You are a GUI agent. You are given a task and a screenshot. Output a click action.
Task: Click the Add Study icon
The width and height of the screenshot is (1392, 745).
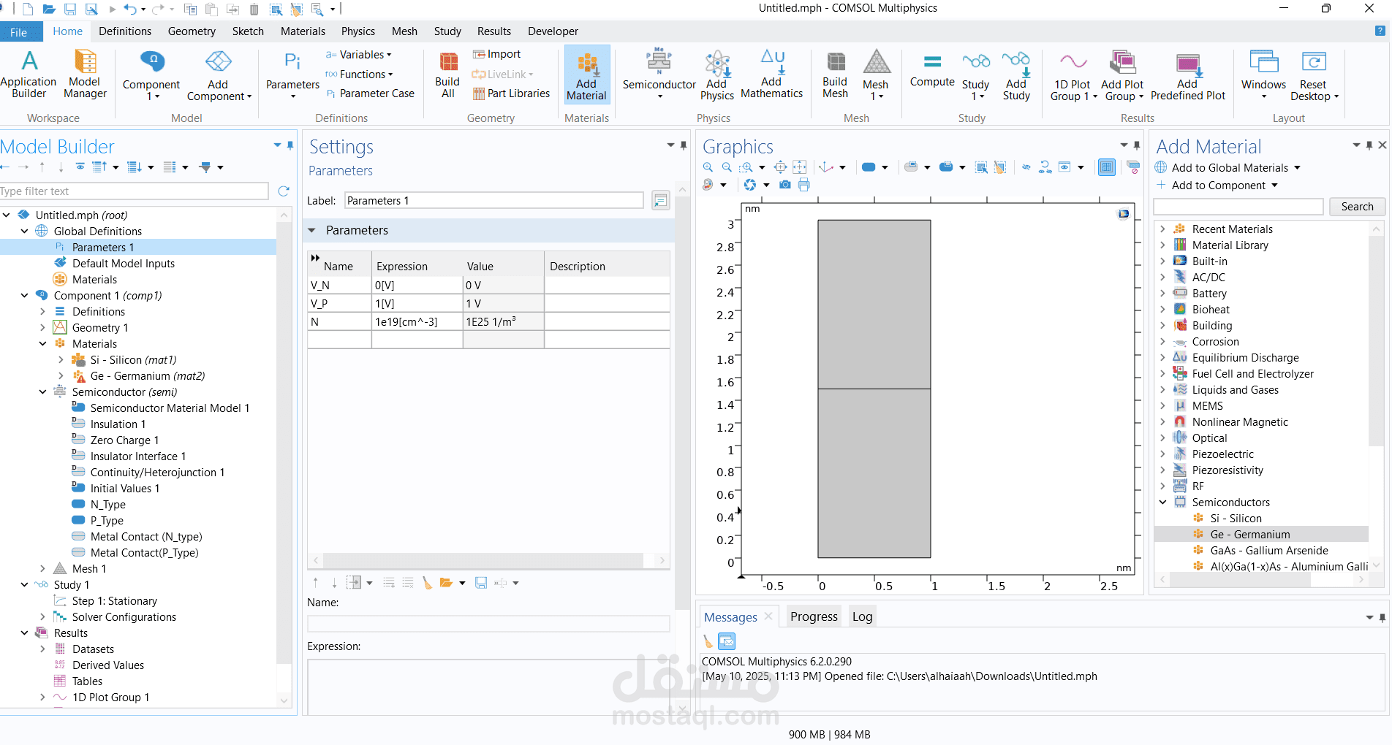[x=1016, y=75]
